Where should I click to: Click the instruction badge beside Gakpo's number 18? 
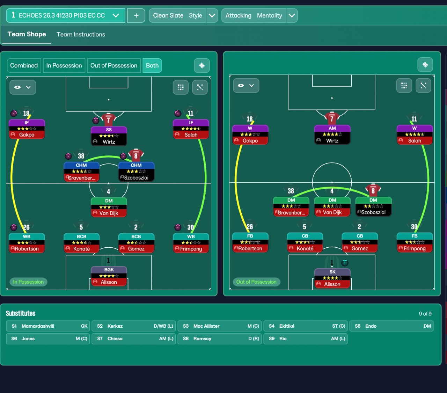(14, 113)
